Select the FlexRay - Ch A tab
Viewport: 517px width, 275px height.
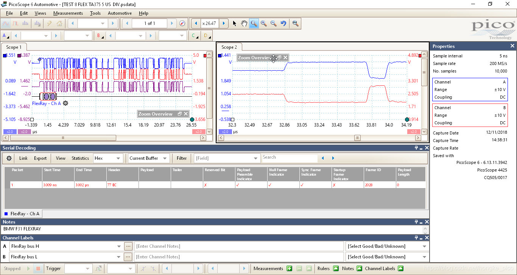(x=22, y=214)
